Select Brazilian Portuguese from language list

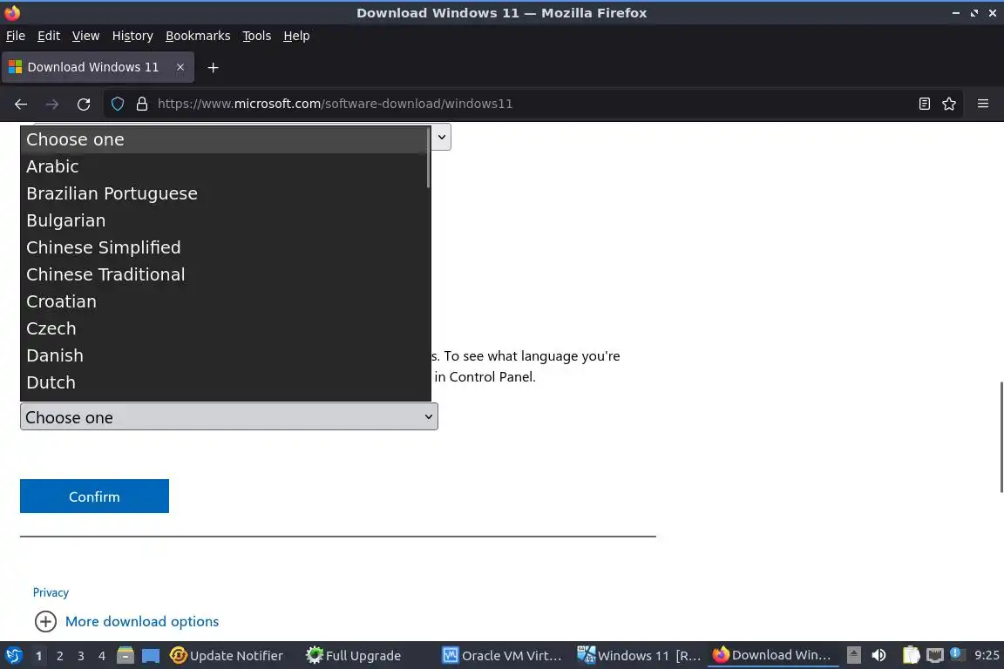pos(223,193)
